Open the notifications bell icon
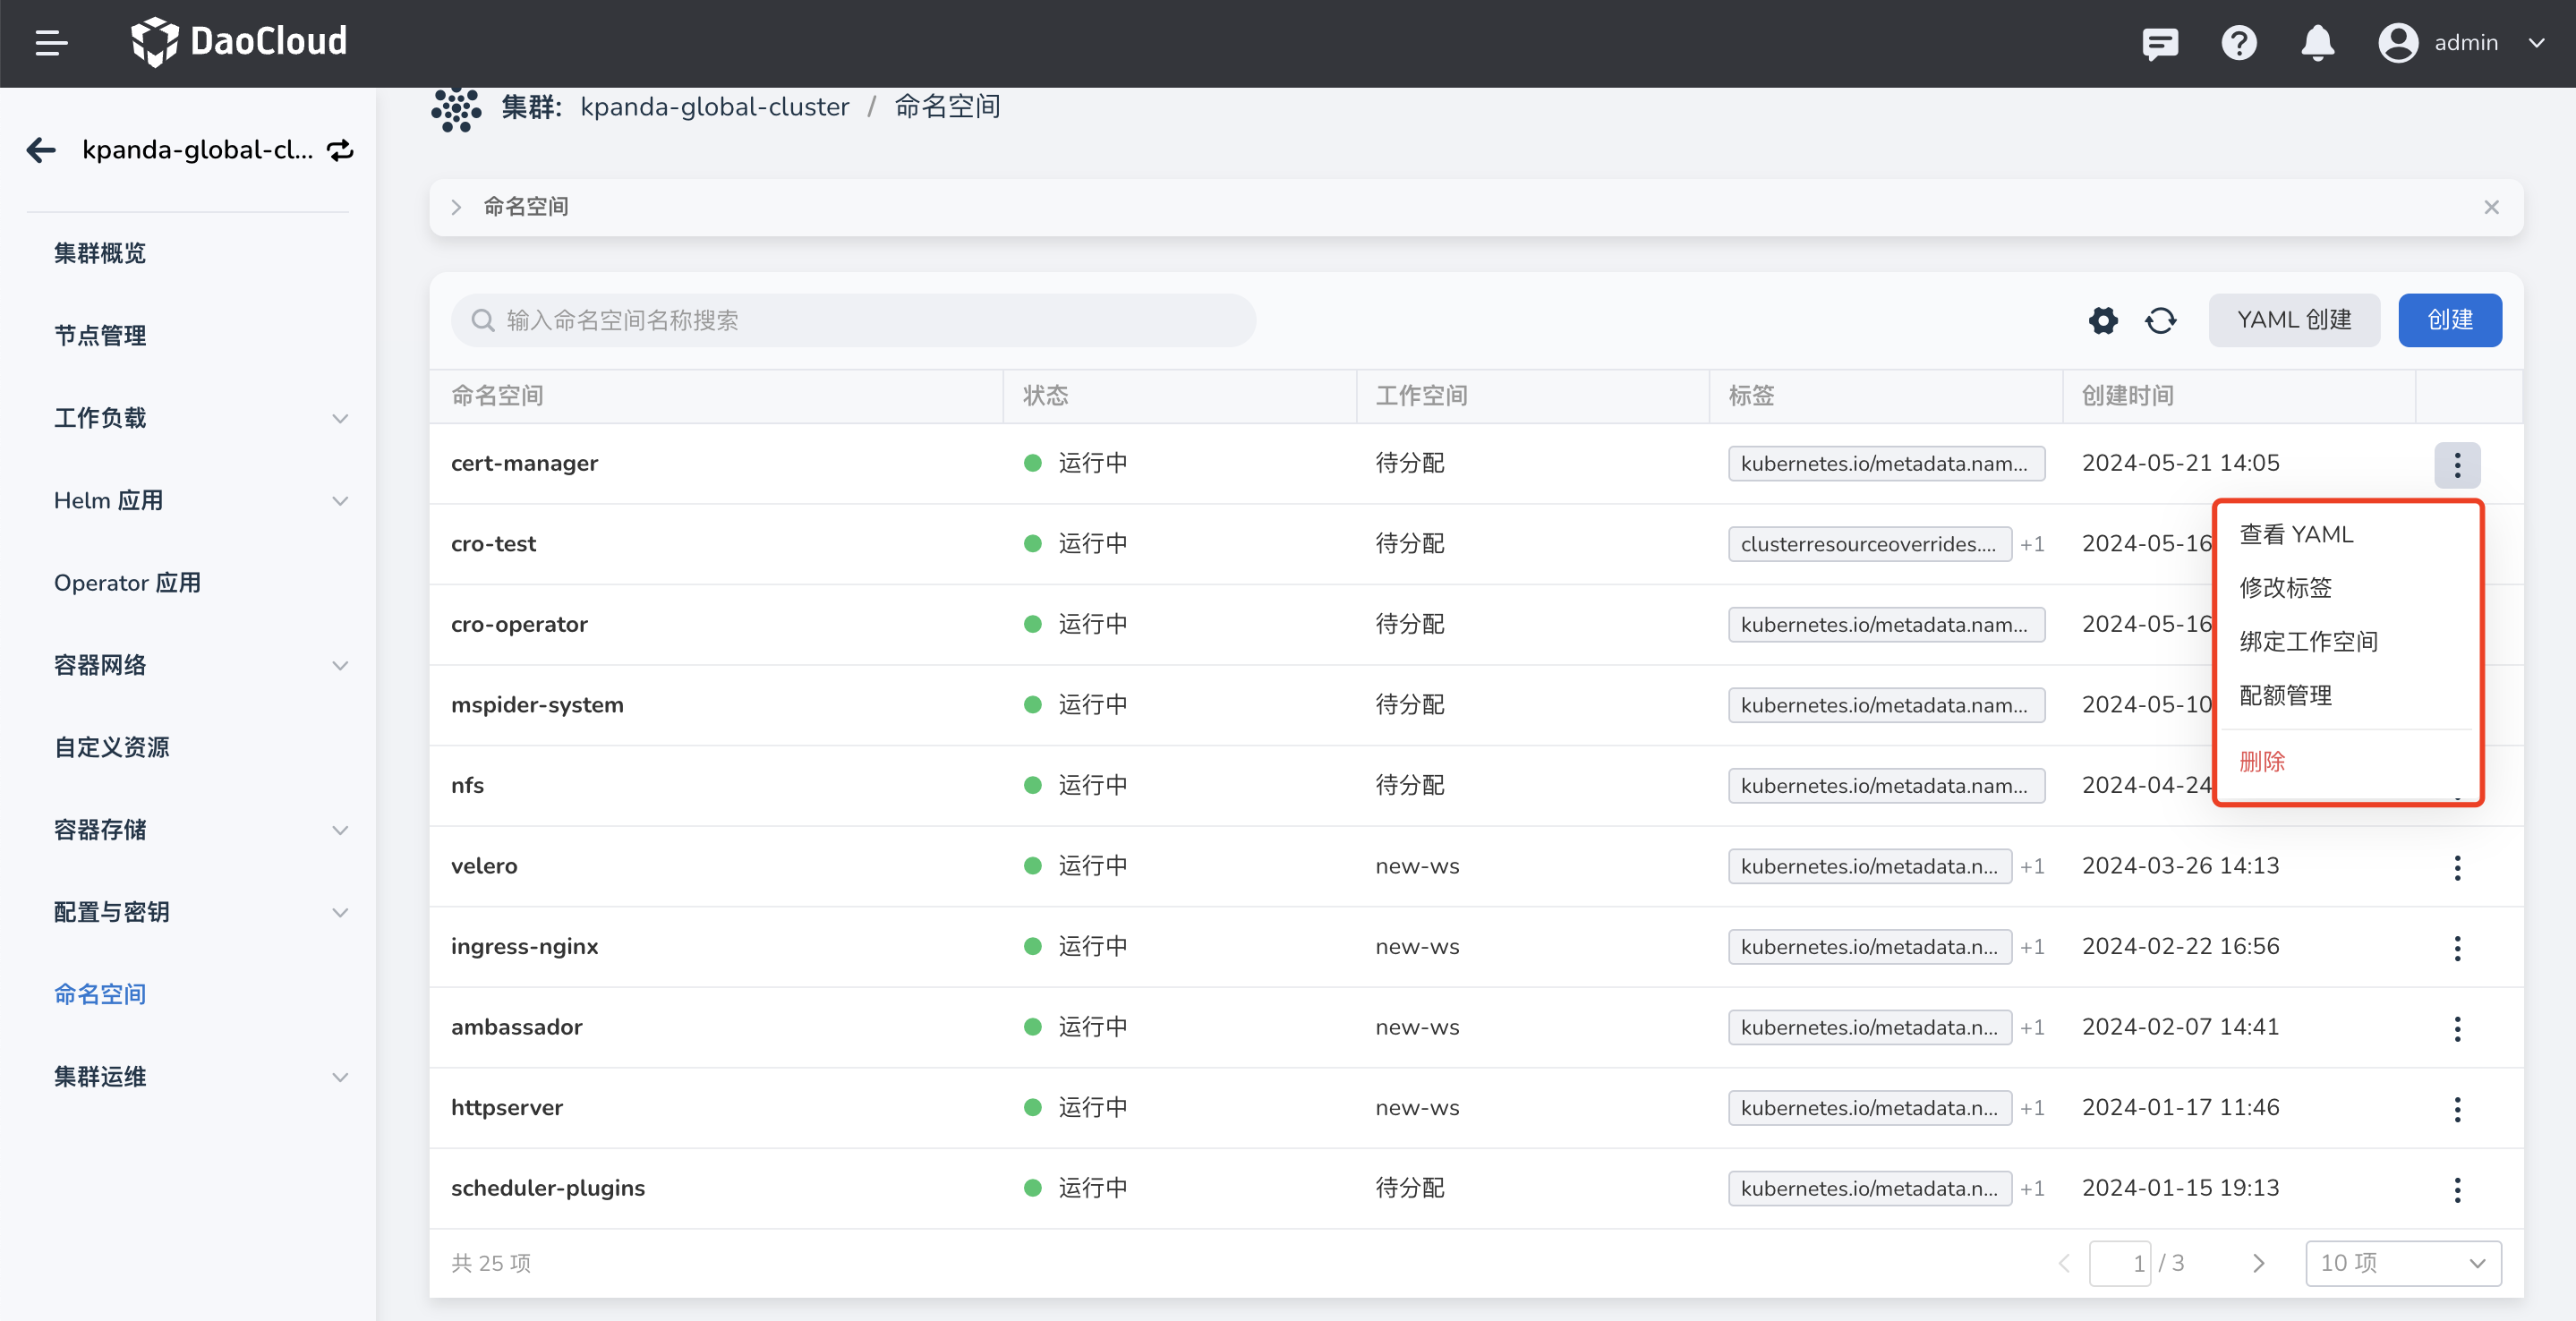 pos(2317,43)
